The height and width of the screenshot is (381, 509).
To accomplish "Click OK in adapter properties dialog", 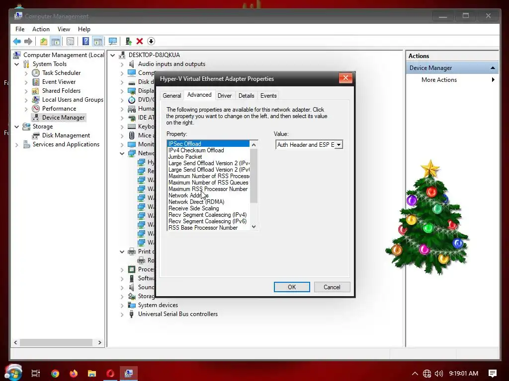I will 292,287.
